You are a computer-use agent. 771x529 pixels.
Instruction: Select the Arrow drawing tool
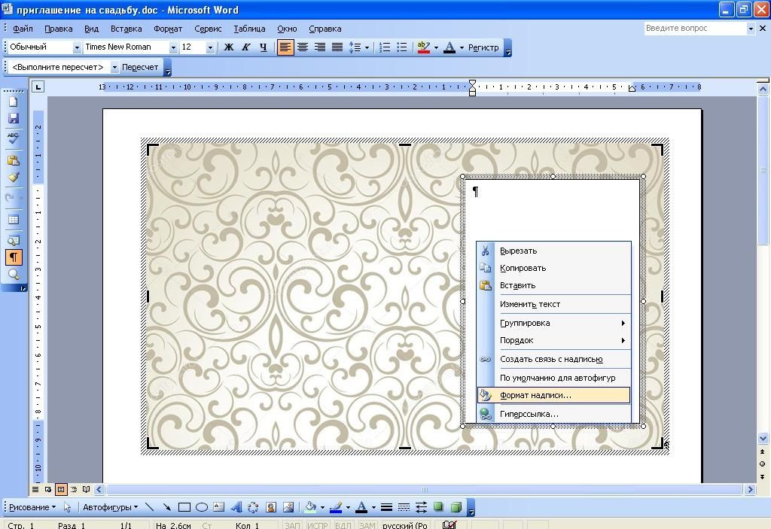[x=166, y=507]
